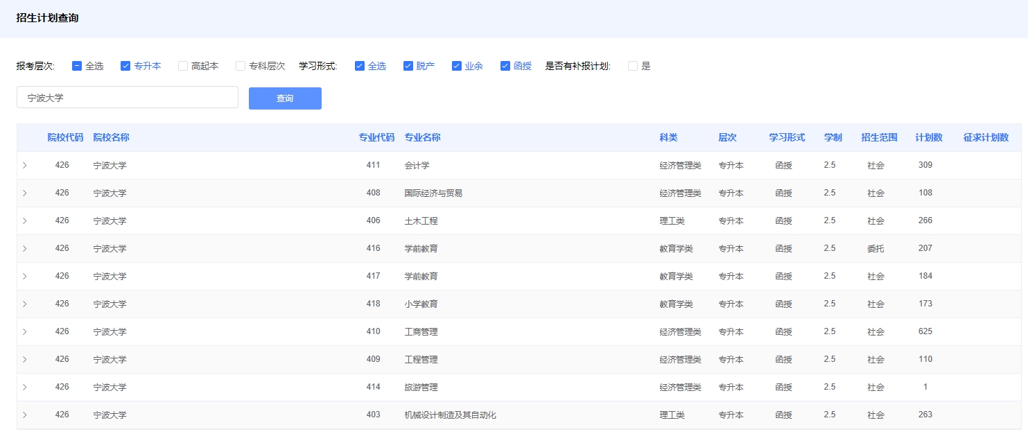Screen dimensions: 1028x434
Task: Select the 工商管理 major name cell
Action: coord(421,331)
